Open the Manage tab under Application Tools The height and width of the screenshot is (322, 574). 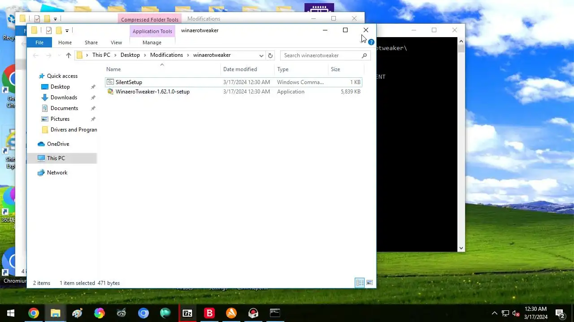pos(152,42)
